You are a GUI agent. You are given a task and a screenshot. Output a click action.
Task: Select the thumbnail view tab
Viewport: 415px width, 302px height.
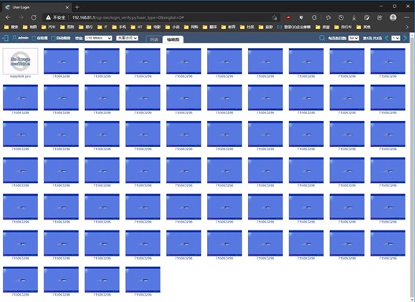(x=172, y=39)
